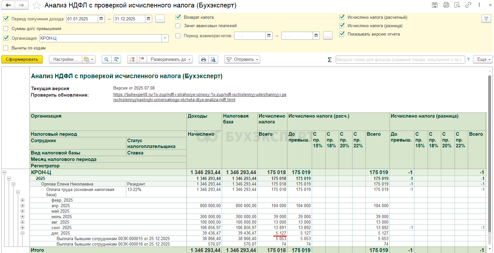This screenshot has height=253, width=494.
Task: Uncheck Исчислено налога (разница) checkbox
Action: 342,26
